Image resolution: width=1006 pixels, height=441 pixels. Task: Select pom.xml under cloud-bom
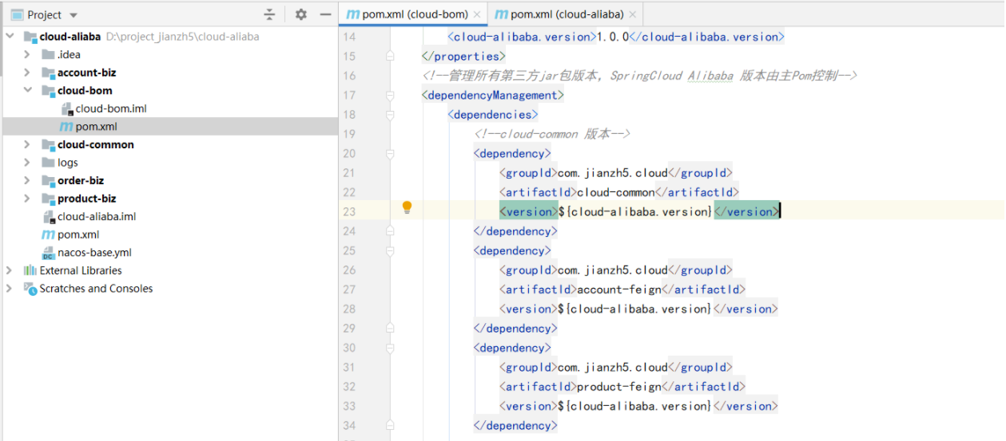(x=97, y=127)
